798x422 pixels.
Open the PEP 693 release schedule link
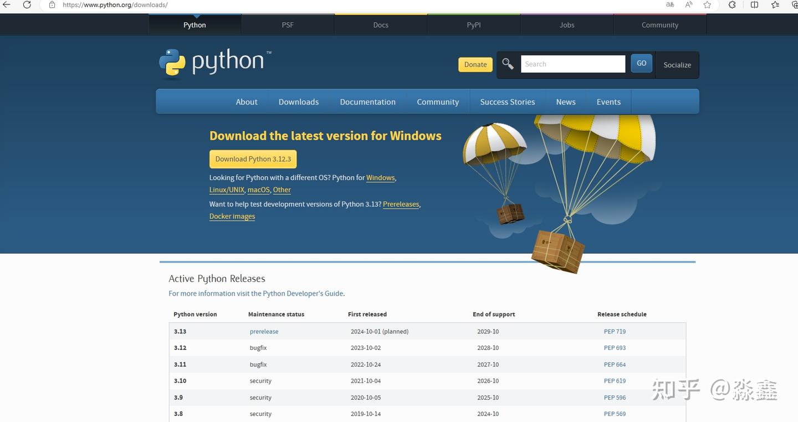point(615,348)
